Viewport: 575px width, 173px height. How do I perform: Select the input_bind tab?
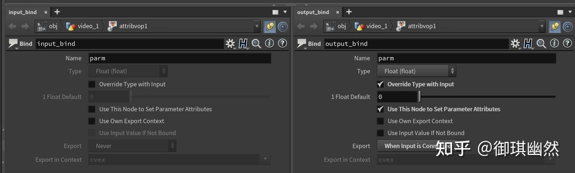coord(23,12)
